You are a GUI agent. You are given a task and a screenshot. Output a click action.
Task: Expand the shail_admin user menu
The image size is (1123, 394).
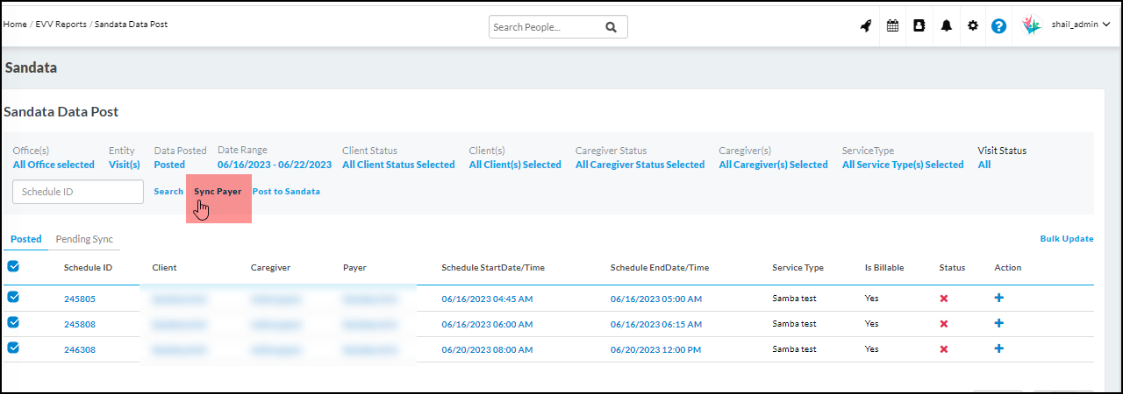(x=1080, y=25)
